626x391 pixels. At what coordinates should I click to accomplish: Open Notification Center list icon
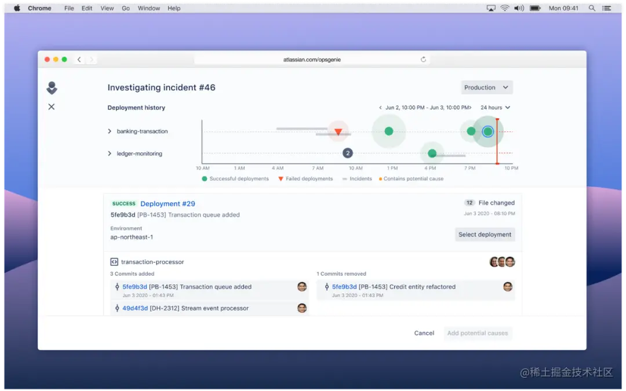[606, 8]
